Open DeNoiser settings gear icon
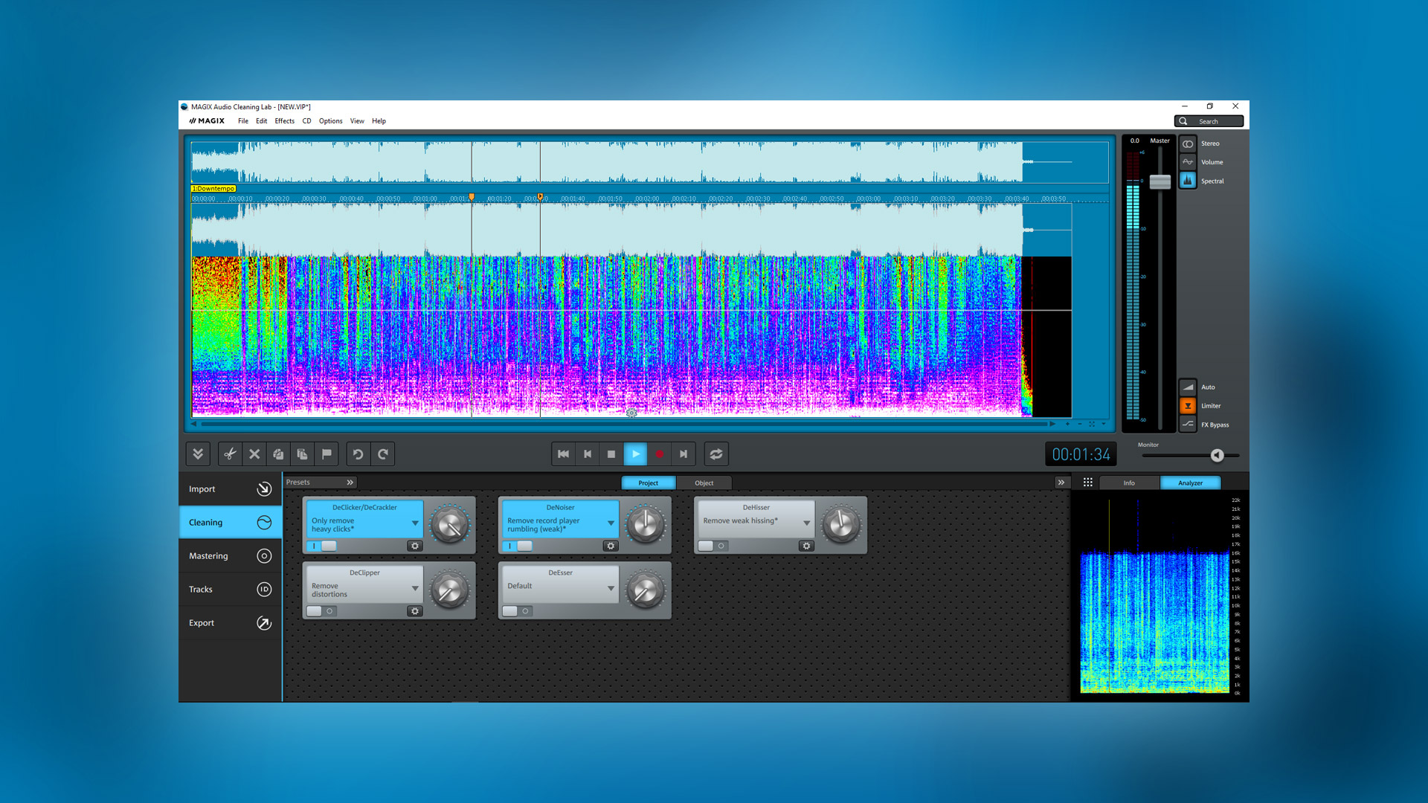The width and height of the screenshot is (1428, 803). pyautogui.click(x=611, y=546)
